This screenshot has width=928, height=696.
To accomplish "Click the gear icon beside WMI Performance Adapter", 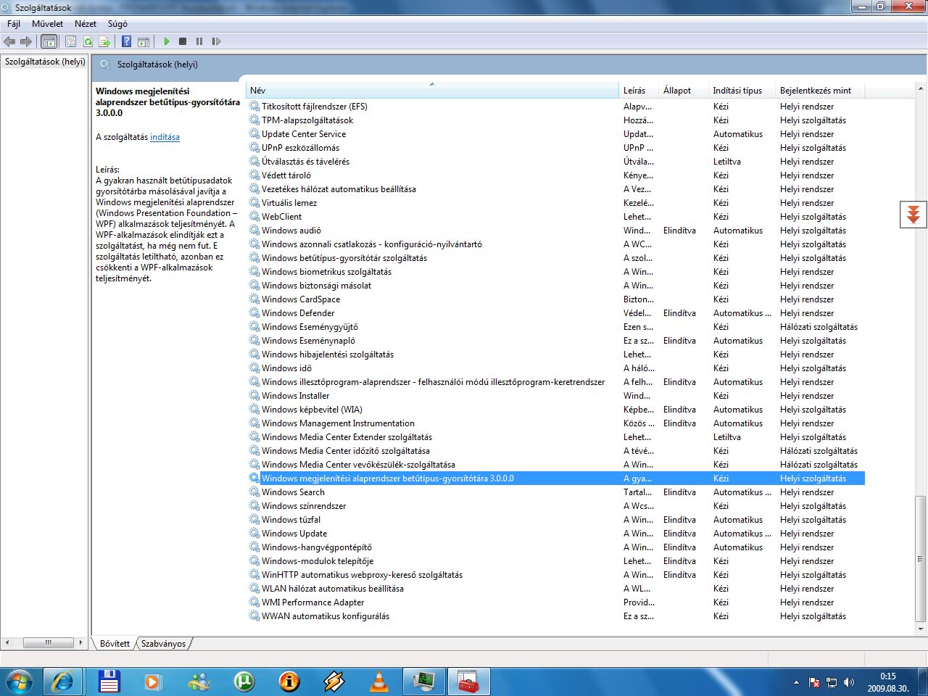I will pos(254,602).
